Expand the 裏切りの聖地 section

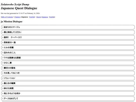(68, 68)
